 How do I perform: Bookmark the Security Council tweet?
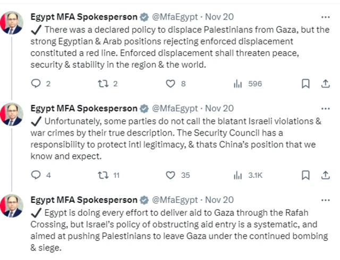point(305,175)
